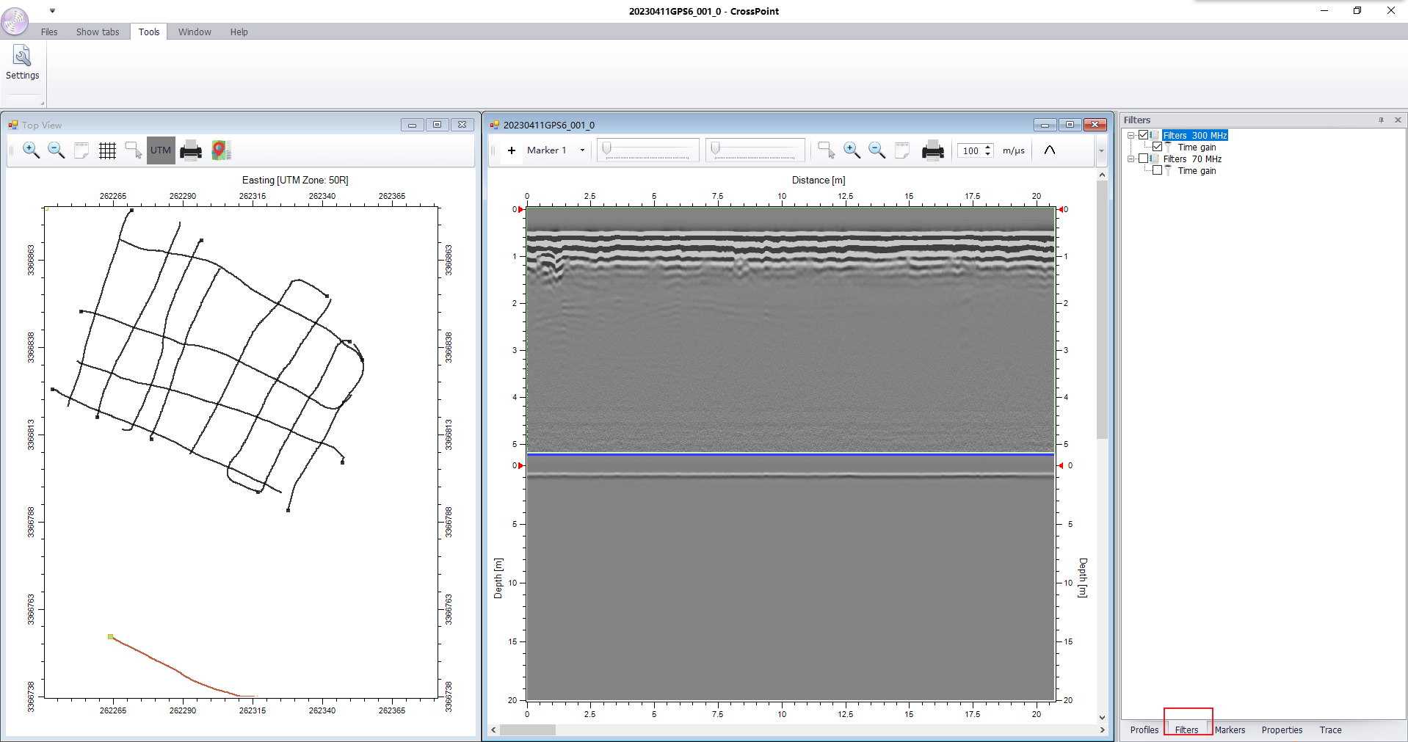The width and height of the screenshot is (1408, 742).
Task: Switch to the Profiles tab
Action: (x=1144, y=730)
